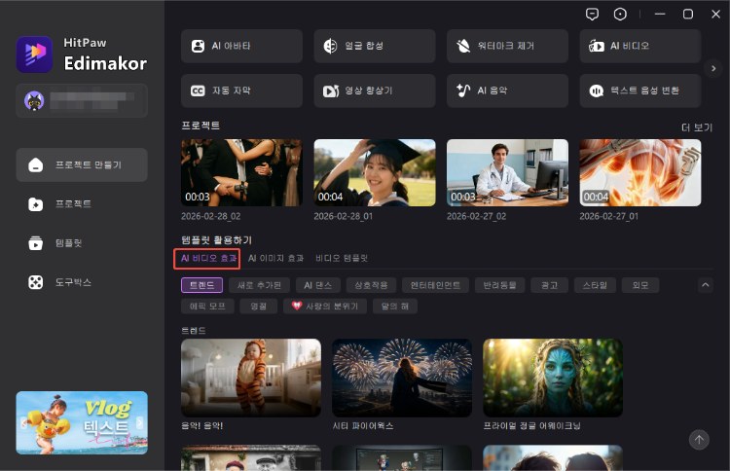
Task: Open the graduate project 2026-02-28_01
Action: [375, 172]
